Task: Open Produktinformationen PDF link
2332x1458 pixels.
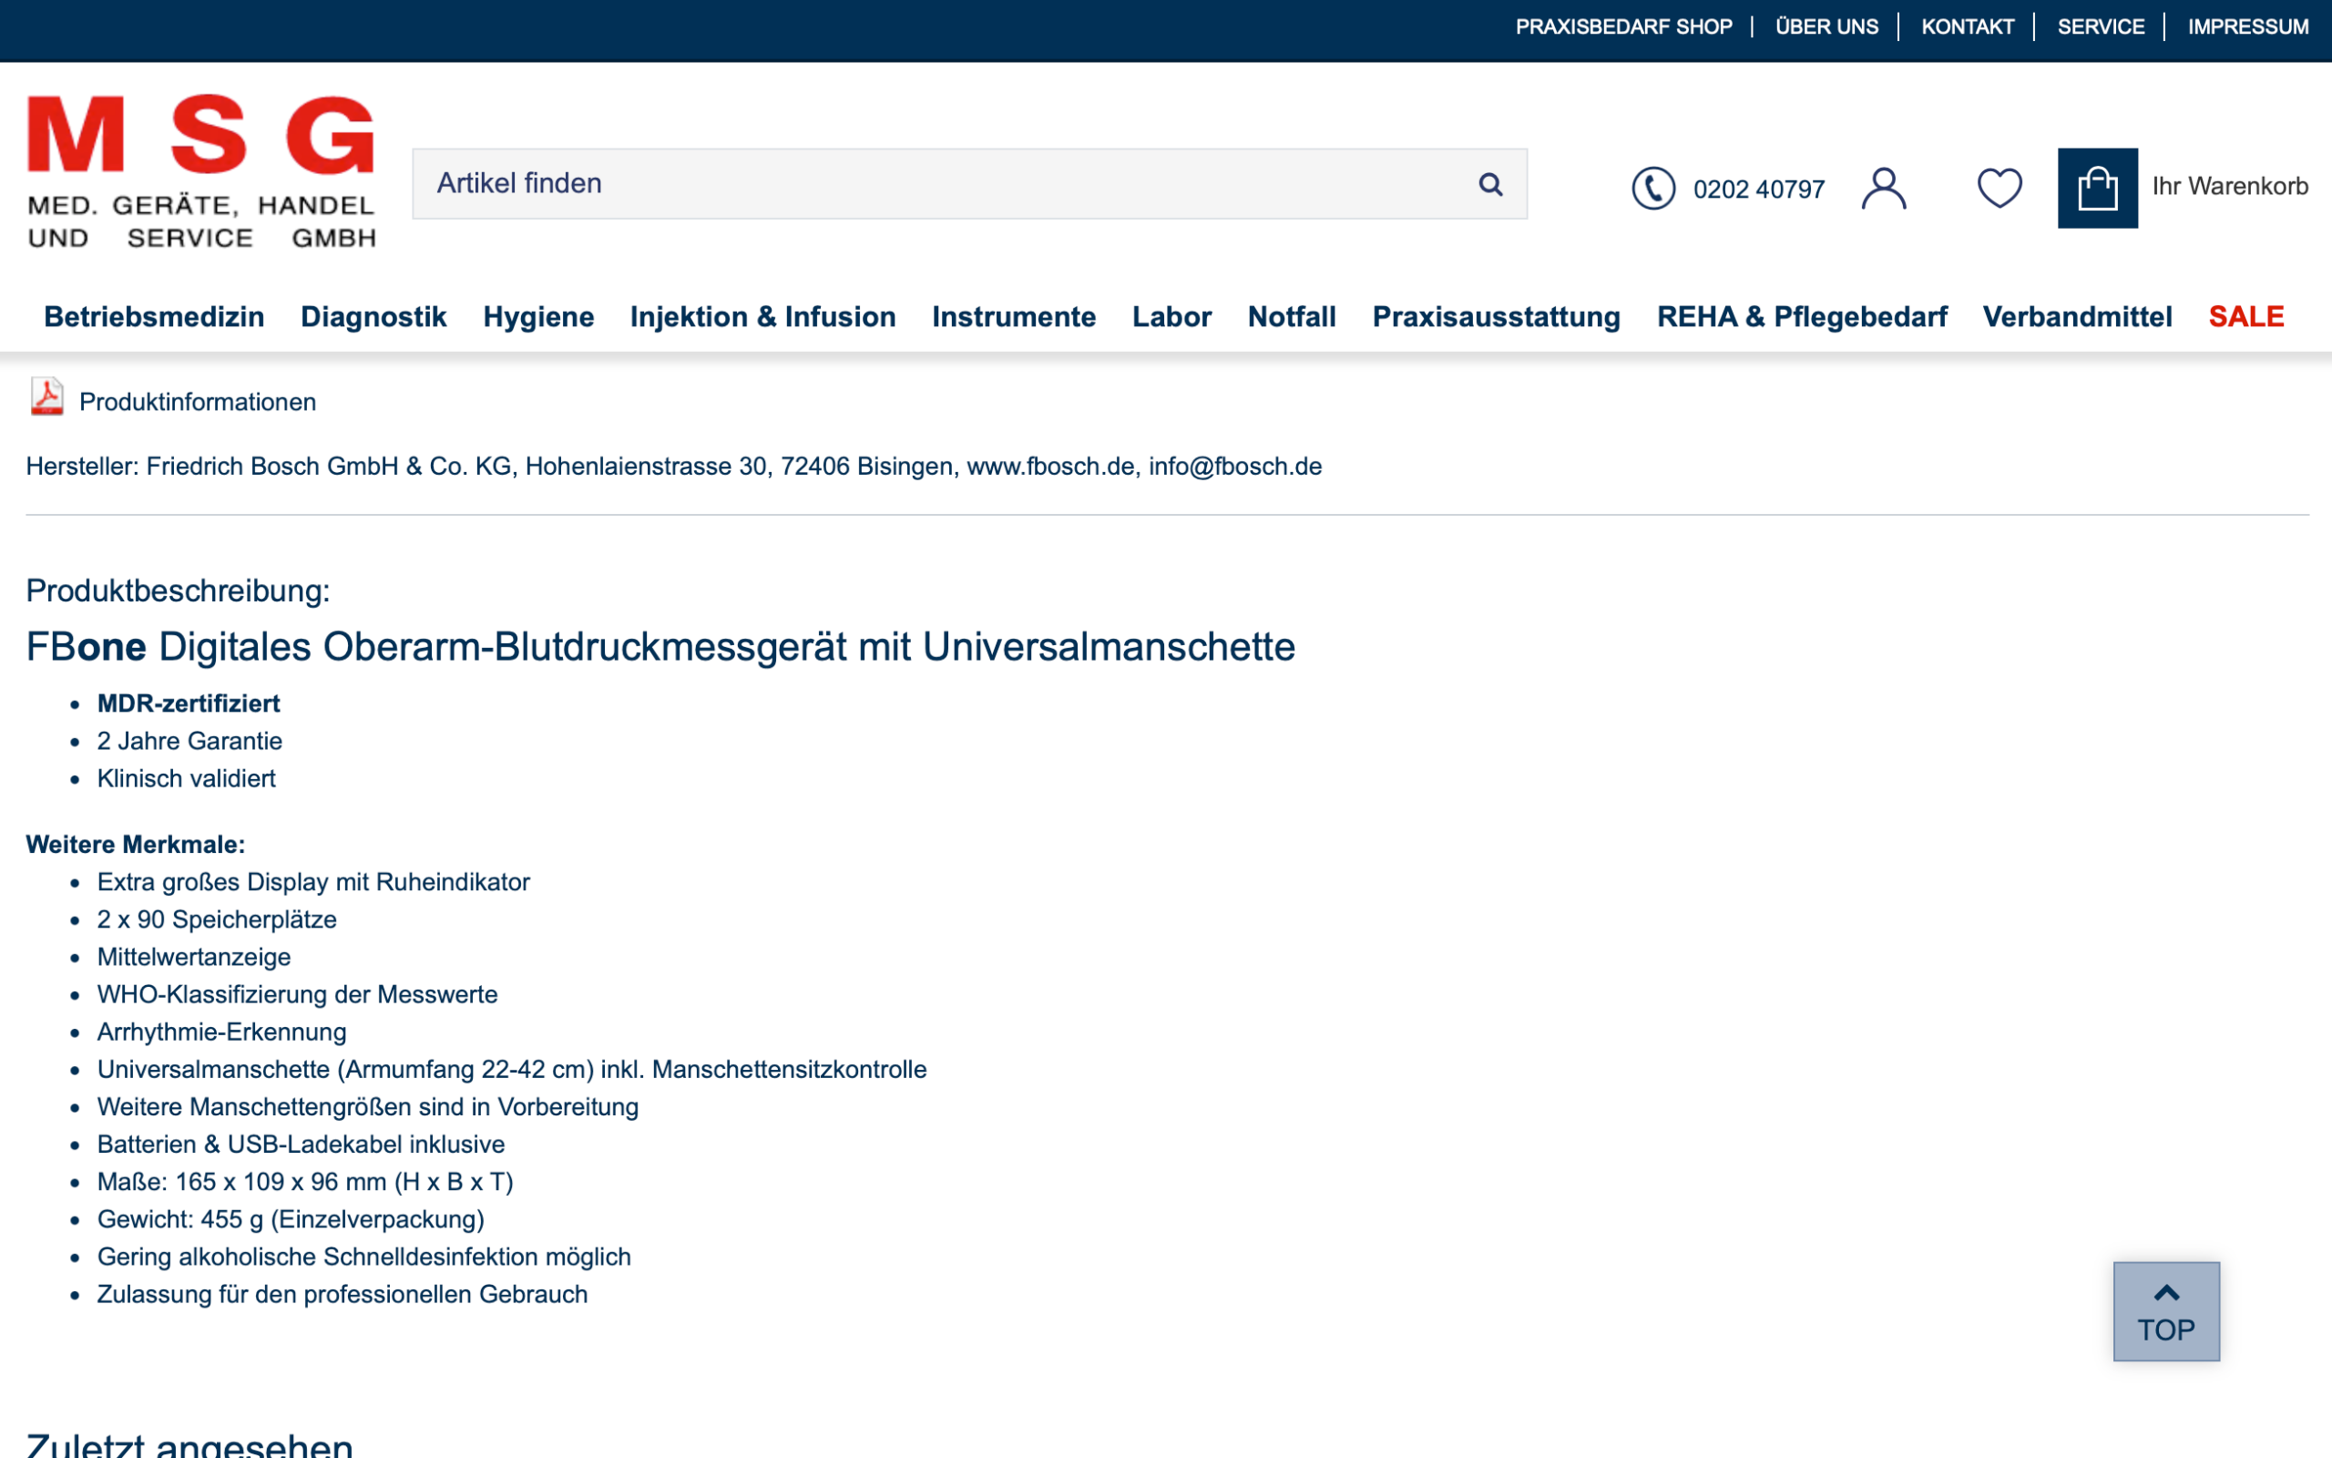Action: (x=198, y=402)
